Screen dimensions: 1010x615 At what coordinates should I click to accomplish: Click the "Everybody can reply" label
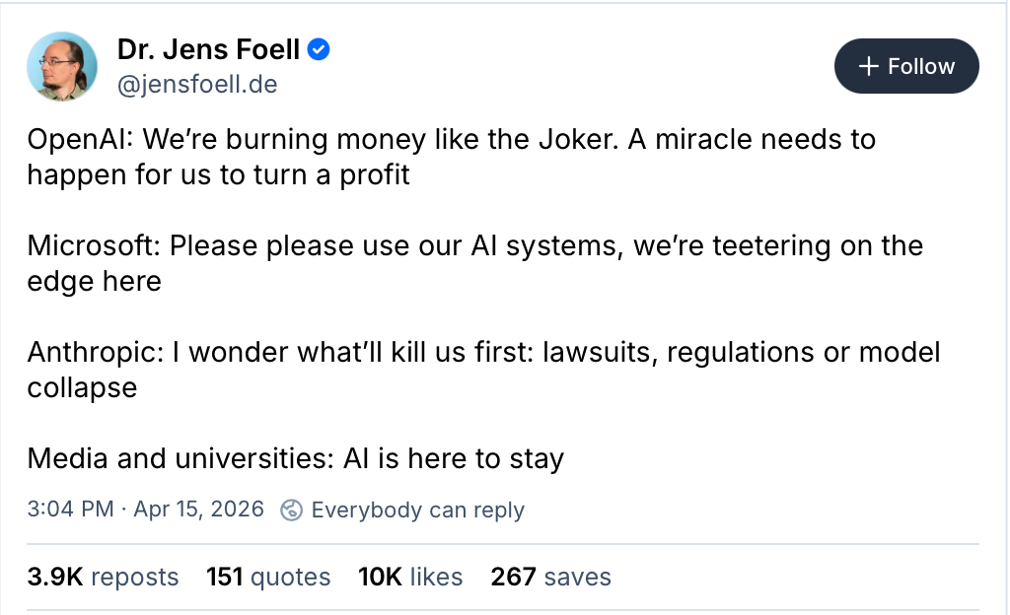417,510
